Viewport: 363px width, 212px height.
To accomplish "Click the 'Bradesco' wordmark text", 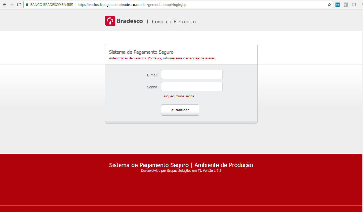I will click(130, 21).
